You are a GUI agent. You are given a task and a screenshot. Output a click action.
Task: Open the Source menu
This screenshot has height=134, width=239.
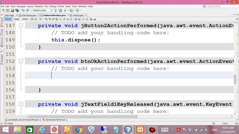point(30,6)
